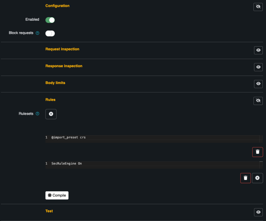Click the Block requests label

pyautogui.click(x=21, y=33)
